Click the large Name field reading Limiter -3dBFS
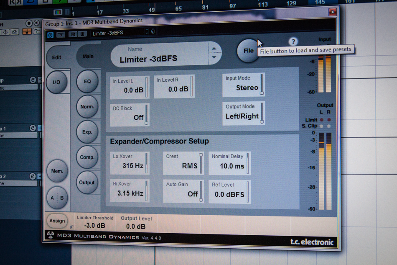Image resolution: width=397 pixels, height=265 pixels. (160, 54)
